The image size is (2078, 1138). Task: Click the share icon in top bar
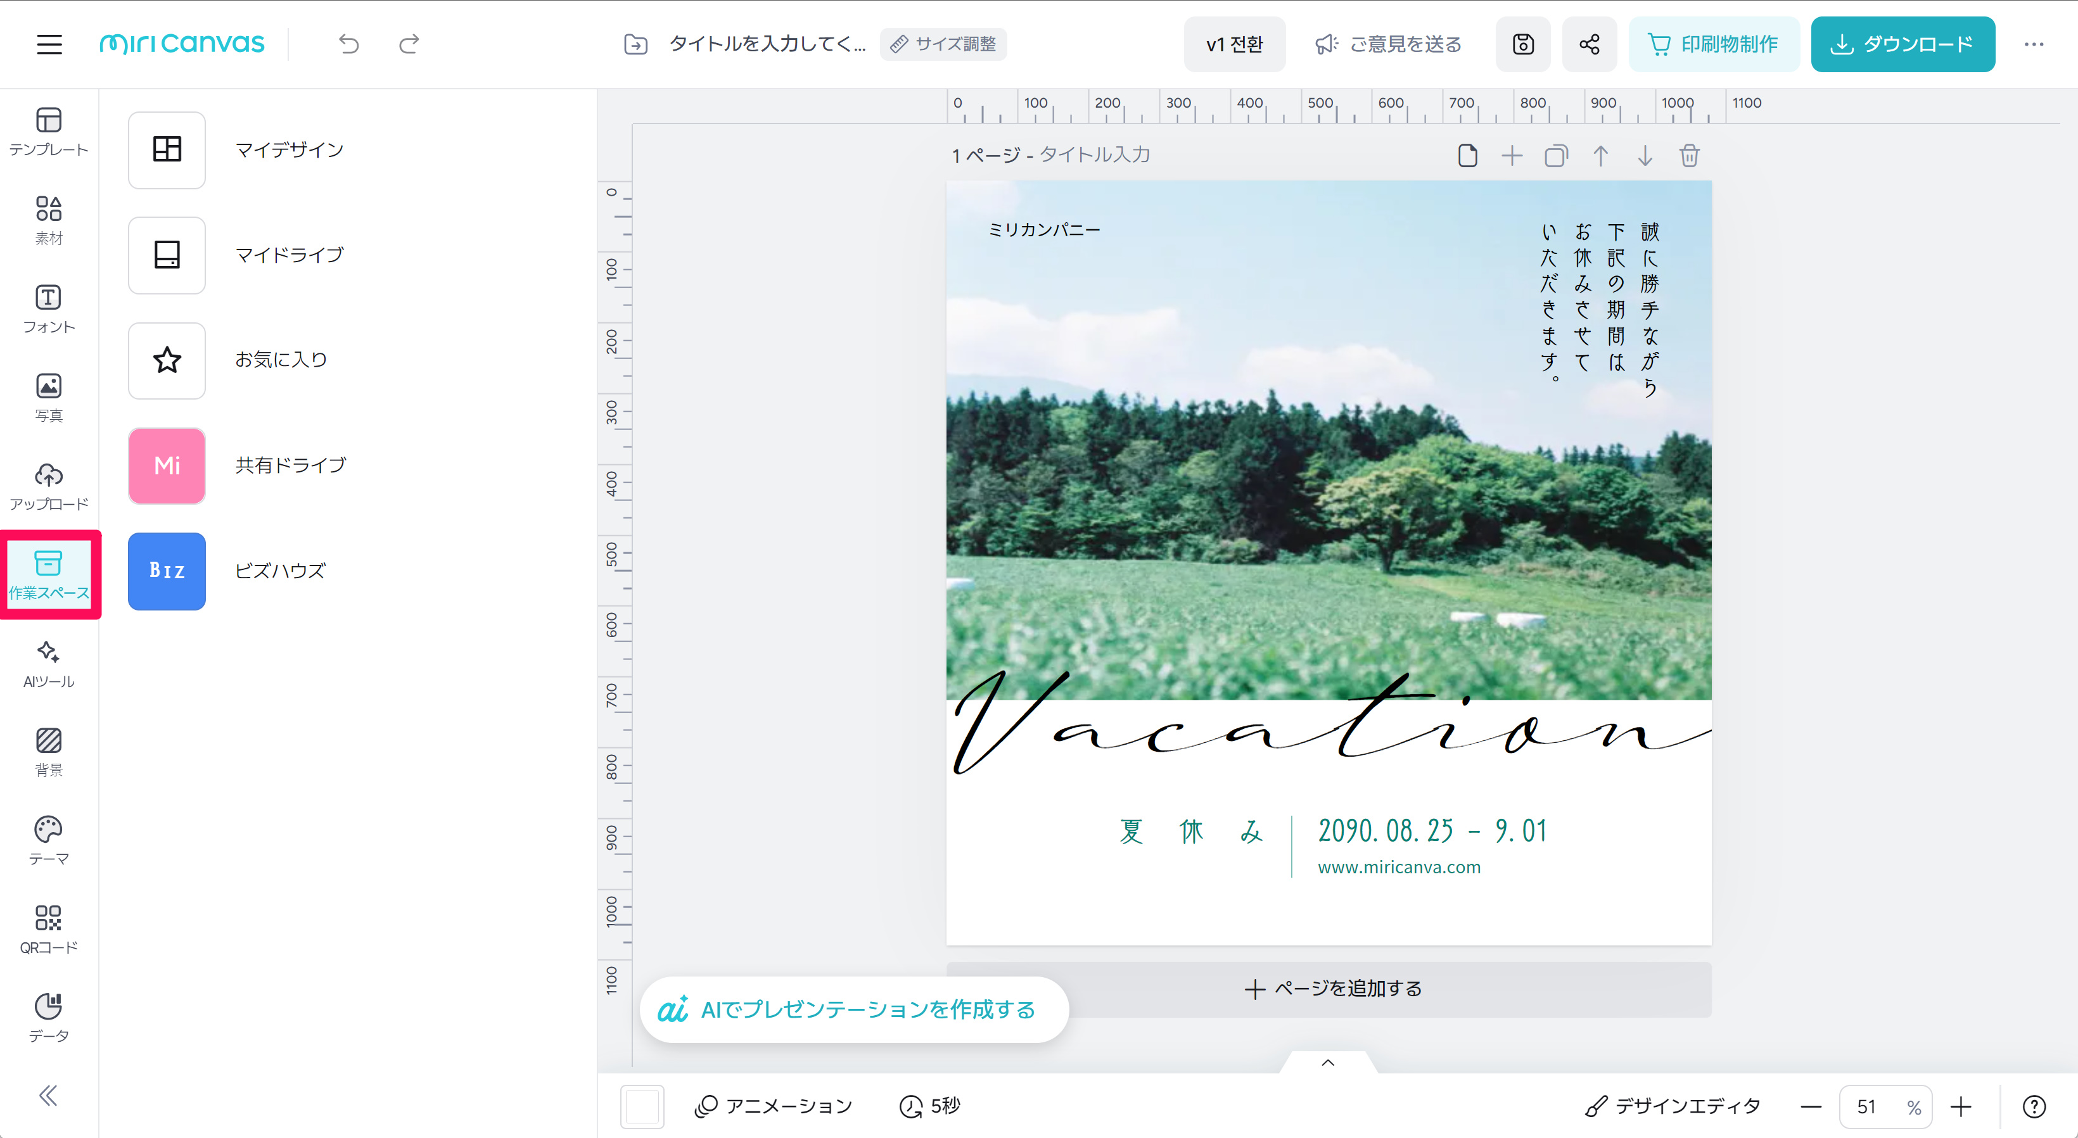pos(1588,44)
